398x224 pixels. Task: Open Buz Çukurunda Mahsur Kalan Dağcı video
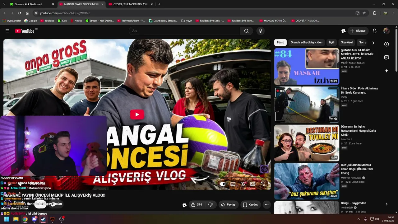pos(357,169)
